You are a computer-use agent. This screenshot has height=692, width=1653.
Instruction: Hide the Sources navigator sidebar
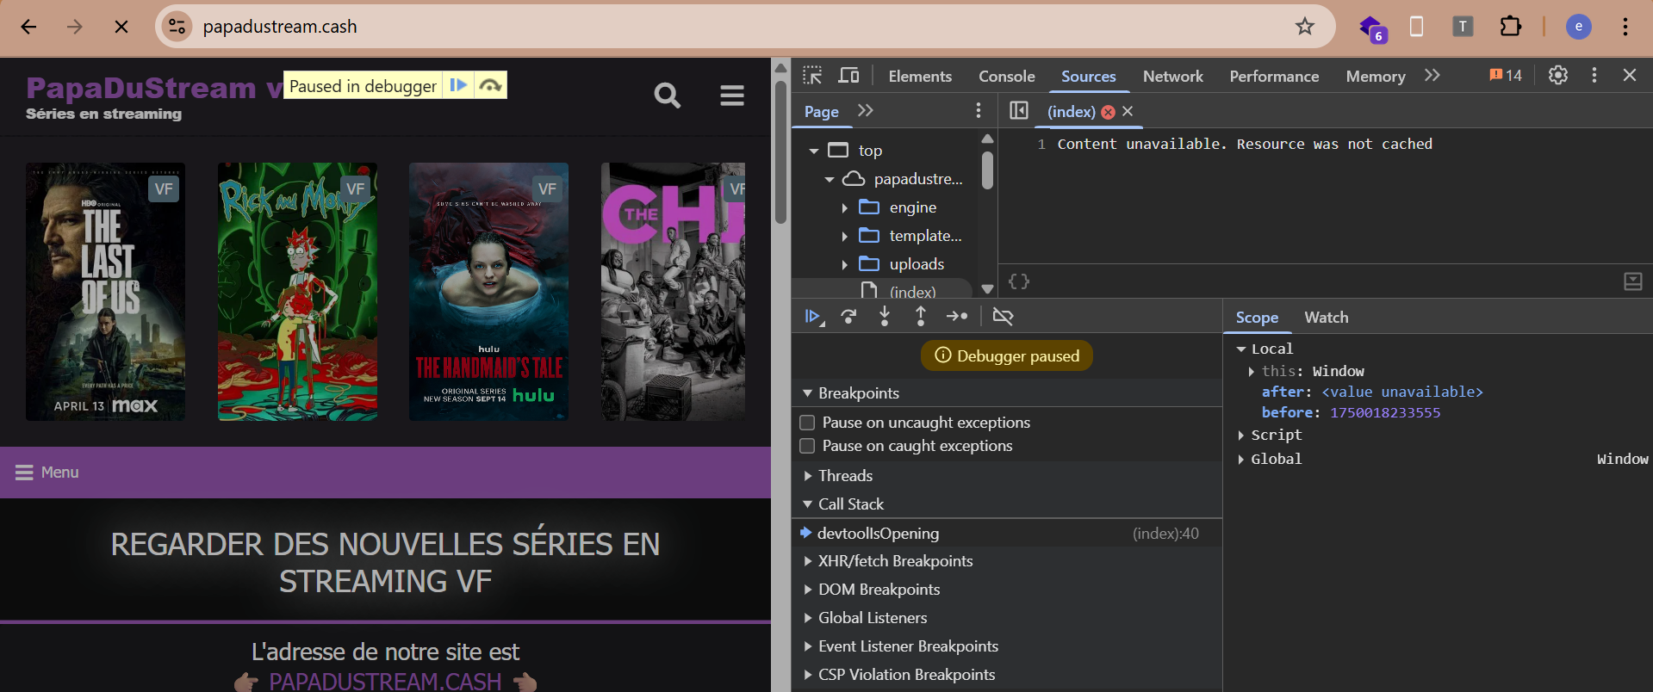pyautogui.click(x=1019, y=111)
